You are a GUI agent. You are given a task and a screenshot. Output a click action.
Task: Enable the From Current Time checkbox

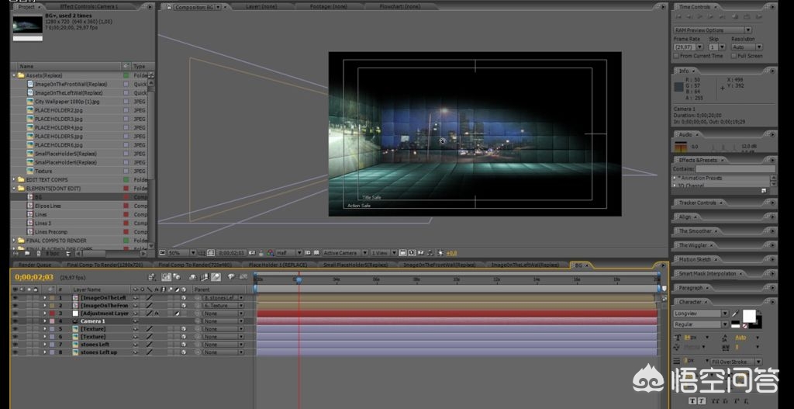coord(676,56)
